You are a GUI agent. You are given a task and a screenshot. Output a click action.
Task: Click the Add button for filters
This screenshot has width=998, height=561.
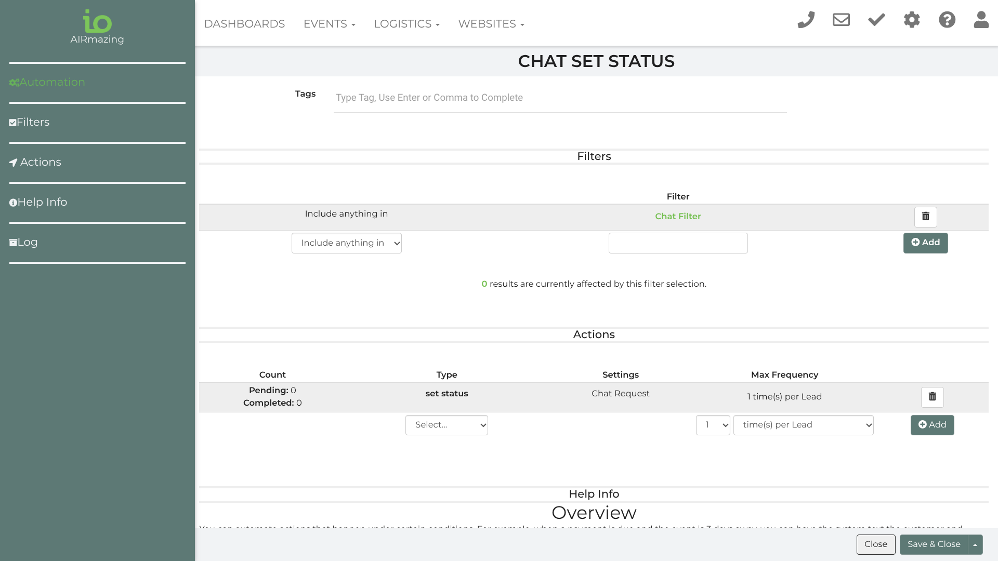[x=925, y=243]
